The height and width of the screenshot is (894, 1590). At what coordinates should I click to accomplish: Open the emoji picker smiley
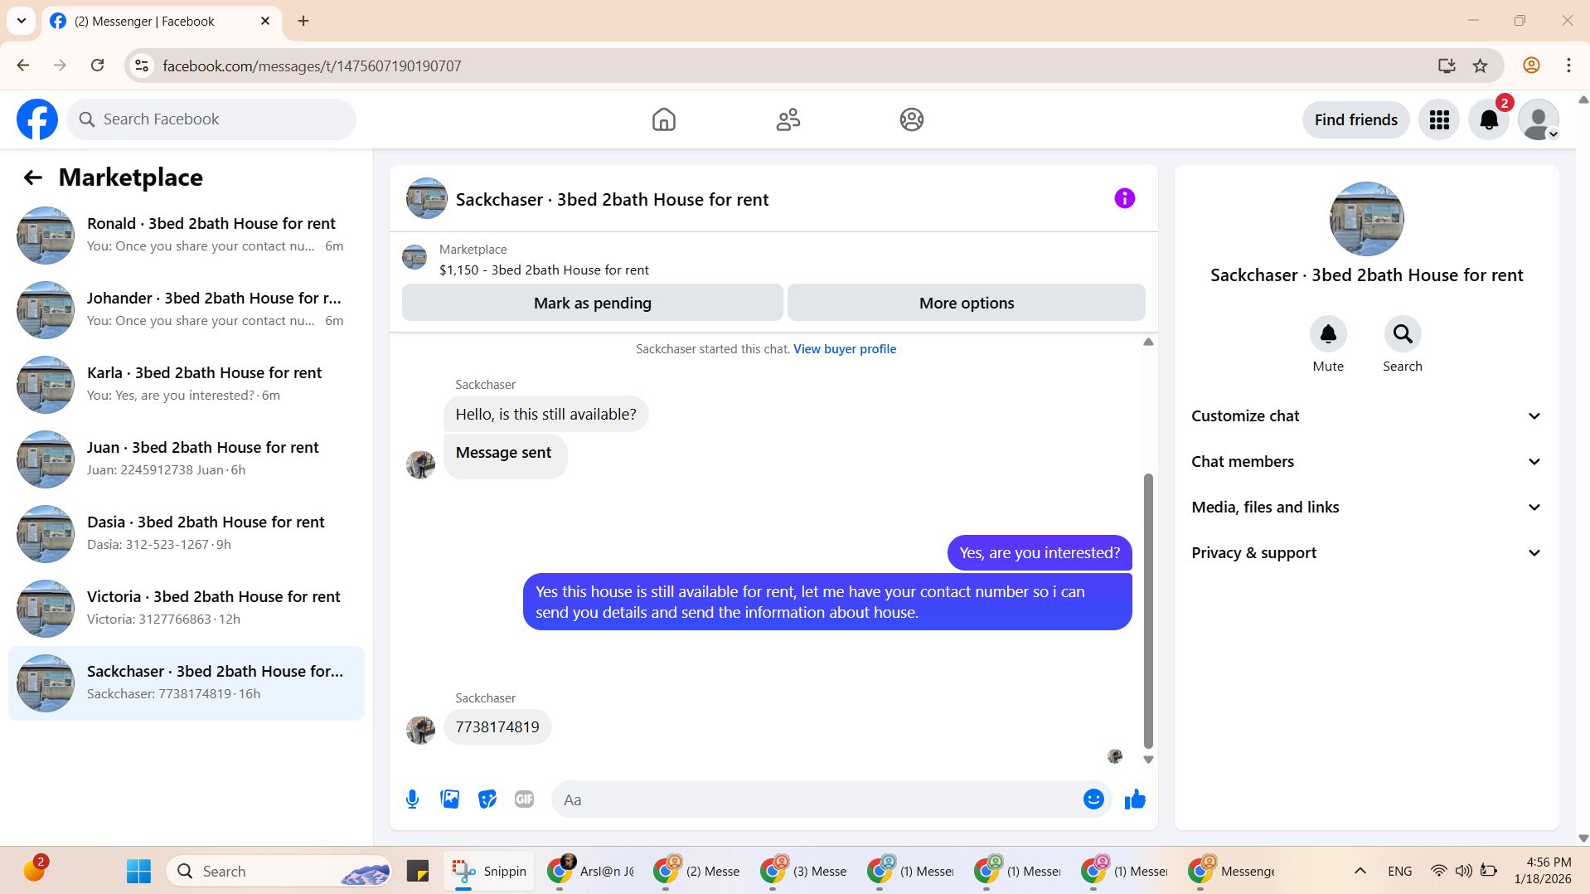(1093, 799)
